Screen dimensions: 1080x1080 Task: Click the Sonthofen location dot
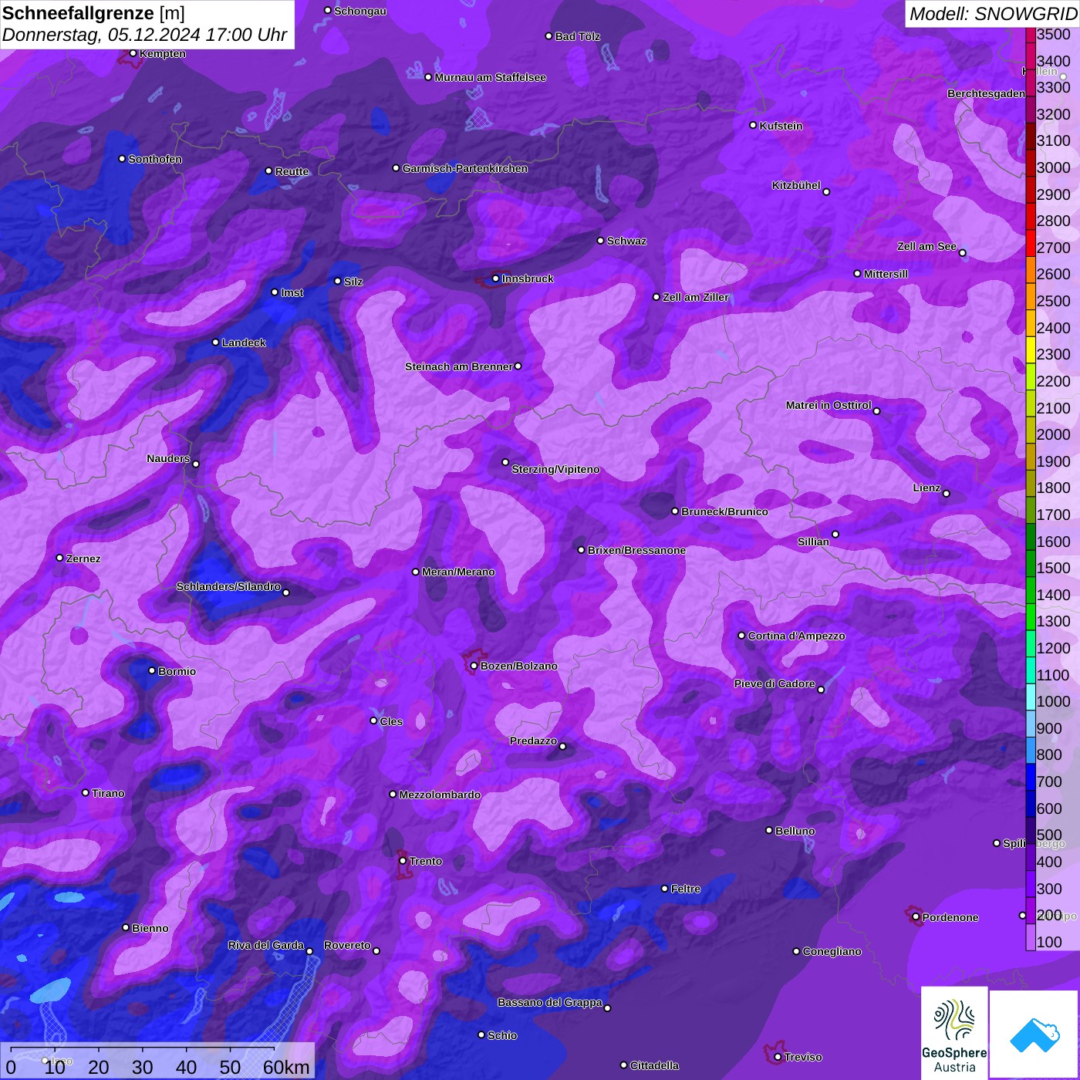(122, 159)
